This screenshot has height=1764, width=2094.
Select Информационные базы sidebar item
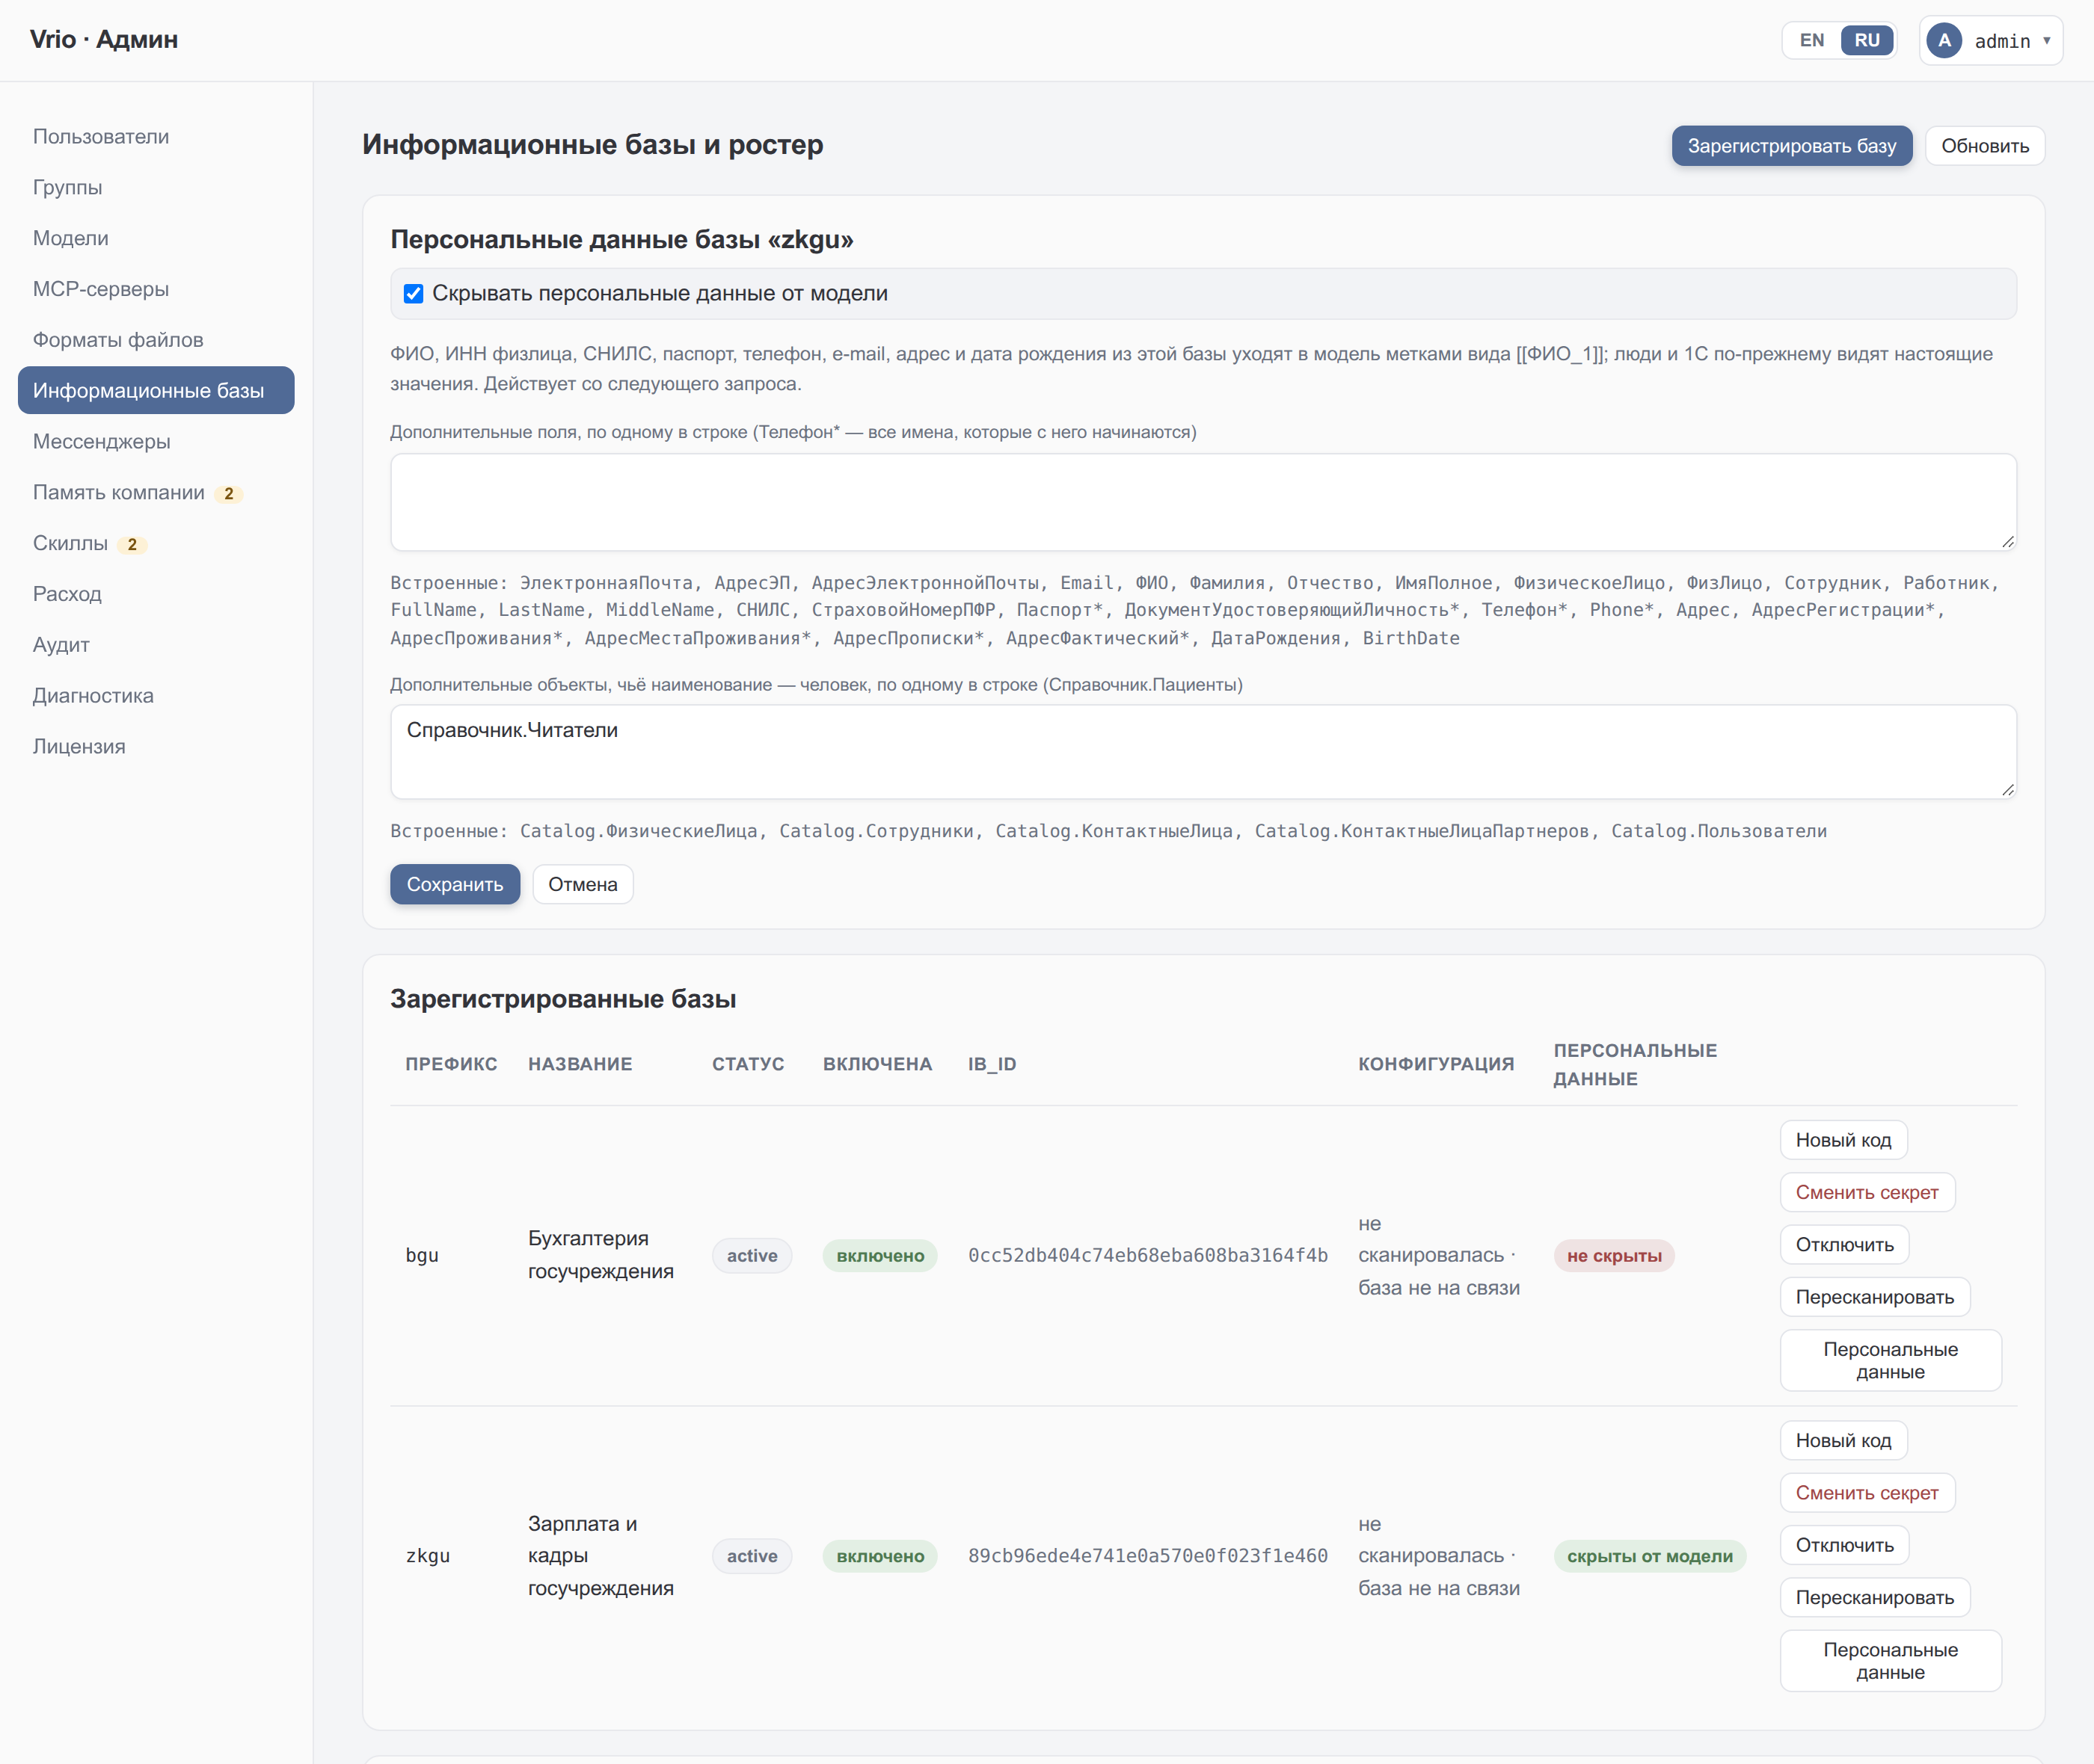coord(156,390)
